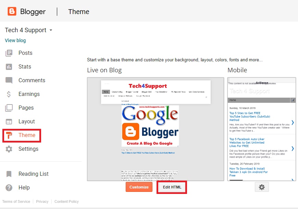Open the Content Policy link
This screenshot has height=209, width=298.
pos(66,201)
